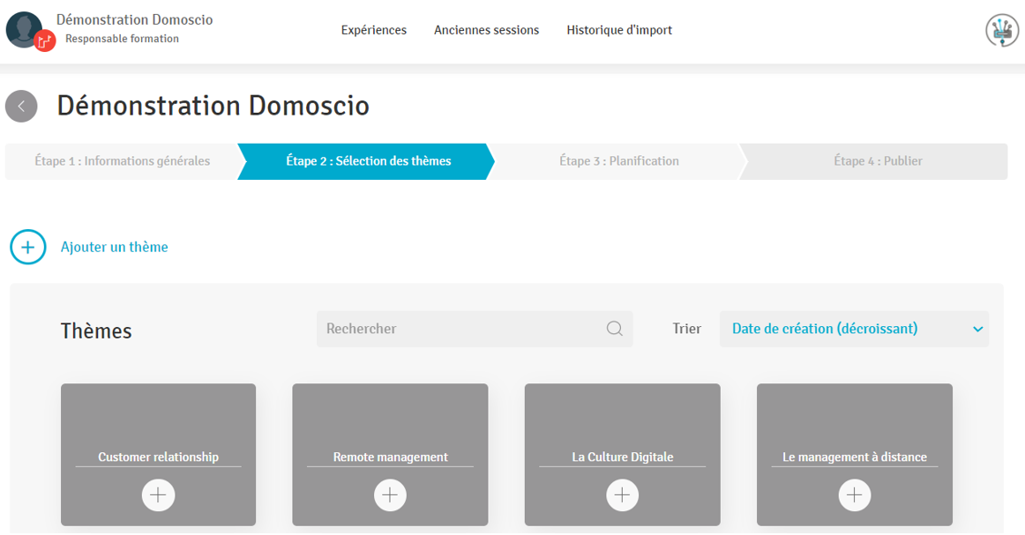Screen dimensions: 1025x535
Task: Click the back arrow circle button
Action: [x=21, y=107]
